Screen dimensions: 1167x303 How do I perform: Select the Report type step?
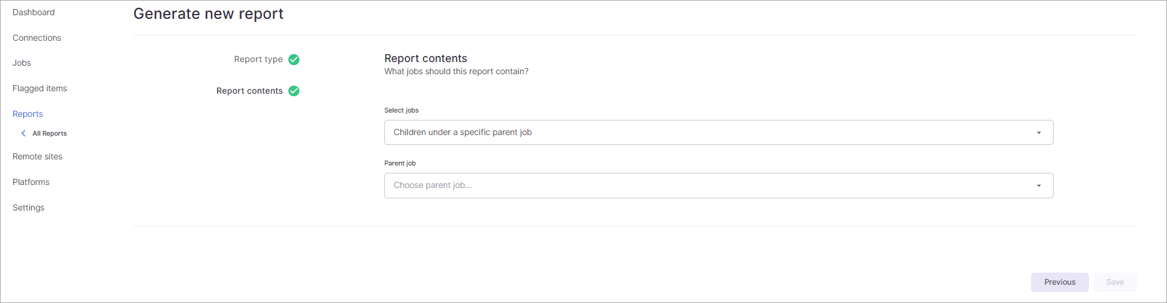pos(258,59)
